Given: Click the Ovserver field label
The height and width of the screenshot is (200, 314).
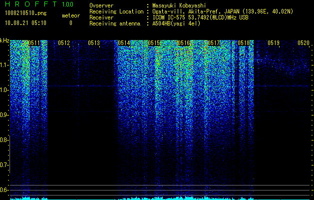Looking at the screenshot, I should [x=101, y=5].
